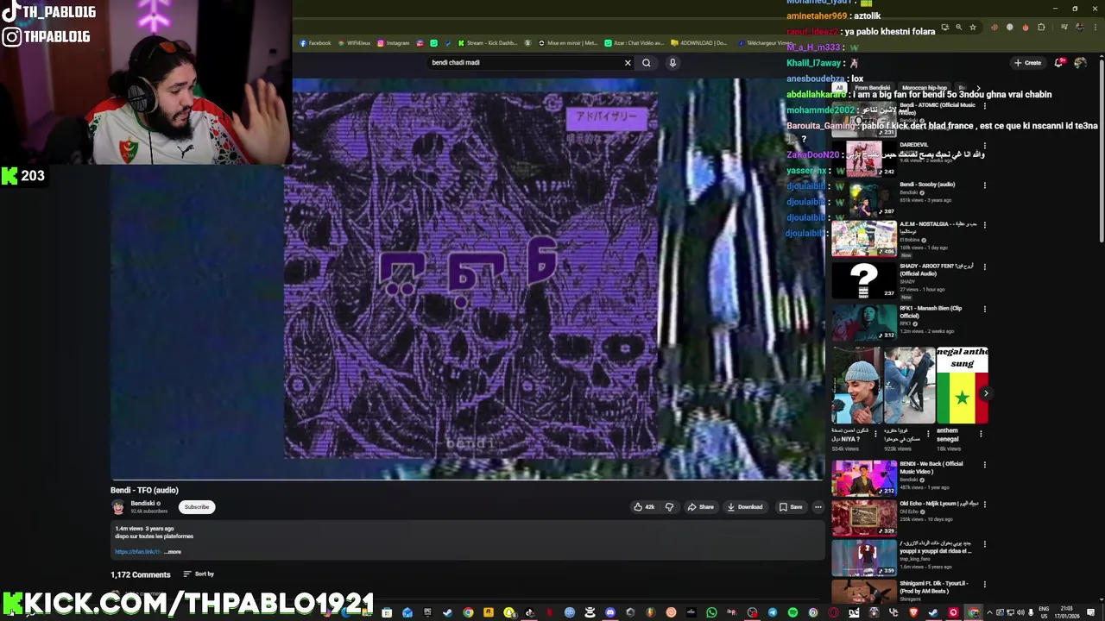Download the Bendi - TFO video
Viewport: 1105px width, 621px height.
pos(745,507)
